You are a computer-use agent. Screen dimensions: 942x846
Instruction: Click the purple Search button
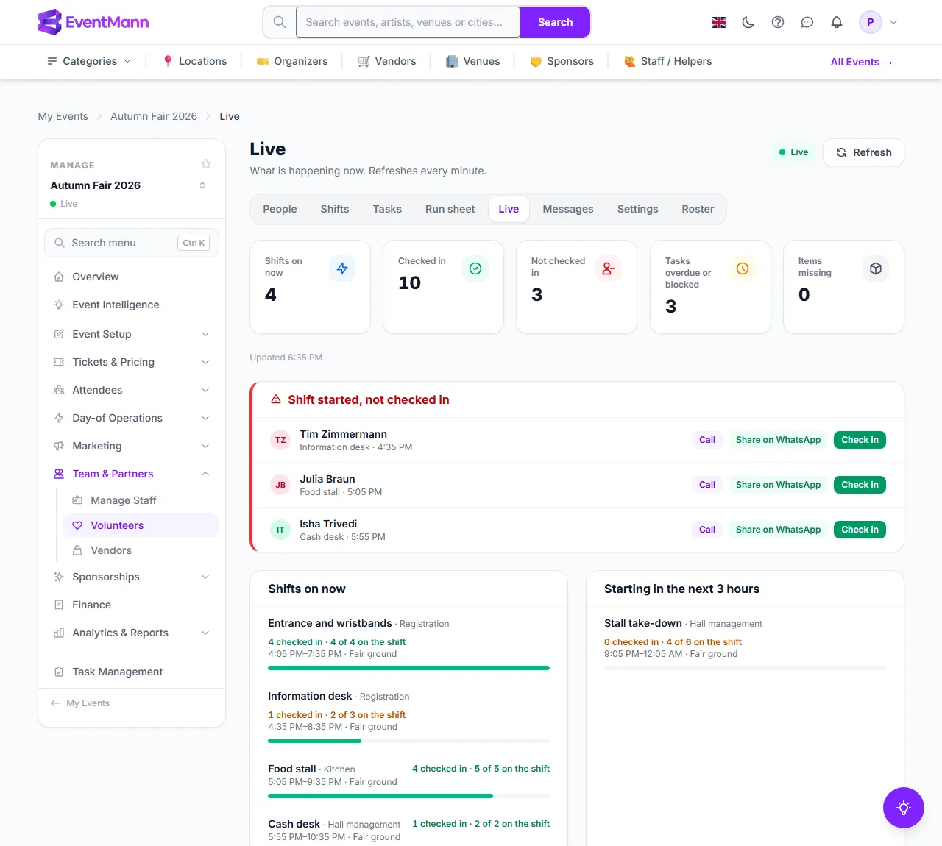(555, 22)
